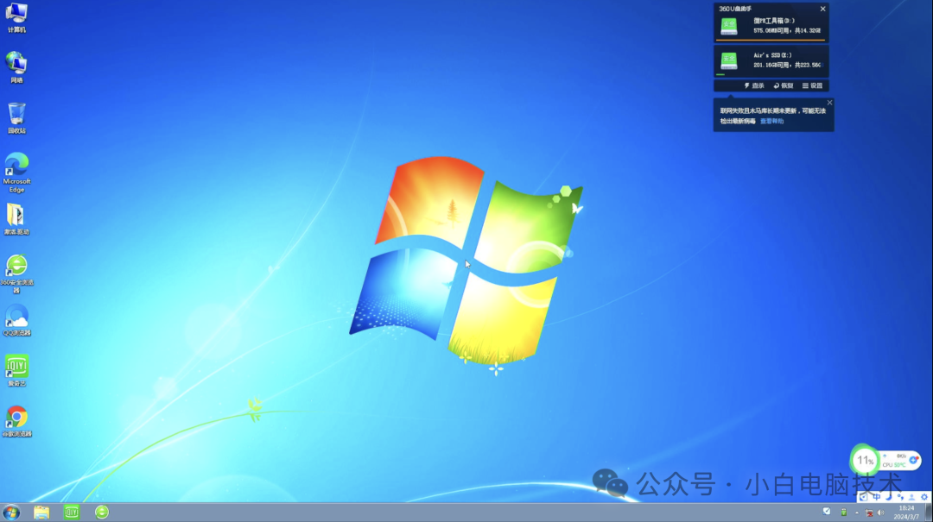Open the 激活驱动 folder on desktop
933x522 pixels.
pos(16,219)
